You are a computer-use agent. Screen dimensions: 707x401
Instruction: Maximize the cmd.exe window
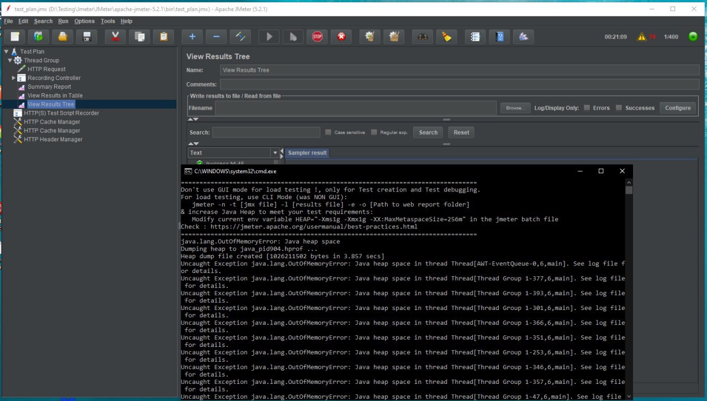pyautogui.click(x=601, y=171)
